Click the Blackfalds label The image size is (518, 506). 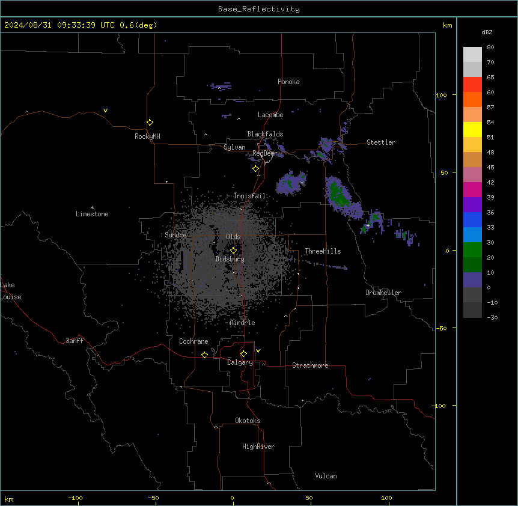(x=265, y=134)
